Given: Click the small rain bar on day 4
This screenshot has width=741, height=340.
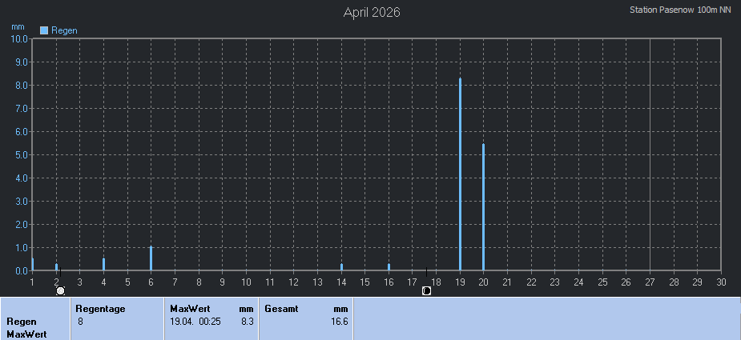Looking at the screenshot, I should (103, 264).
